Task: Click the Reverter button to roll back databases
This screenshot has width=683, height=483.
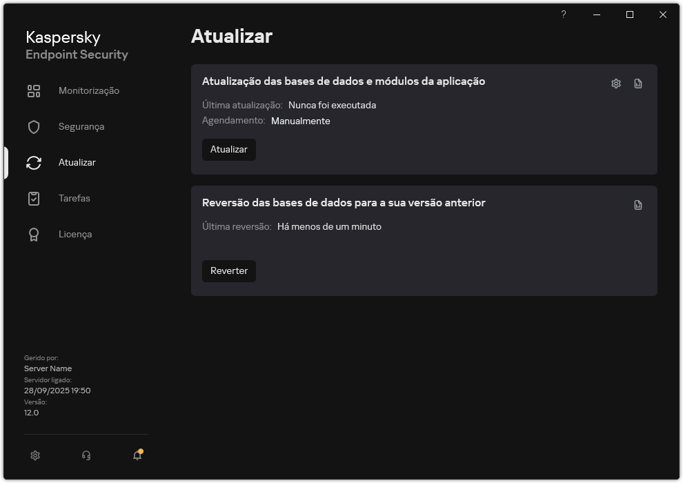Action: [x=228, y=270]
